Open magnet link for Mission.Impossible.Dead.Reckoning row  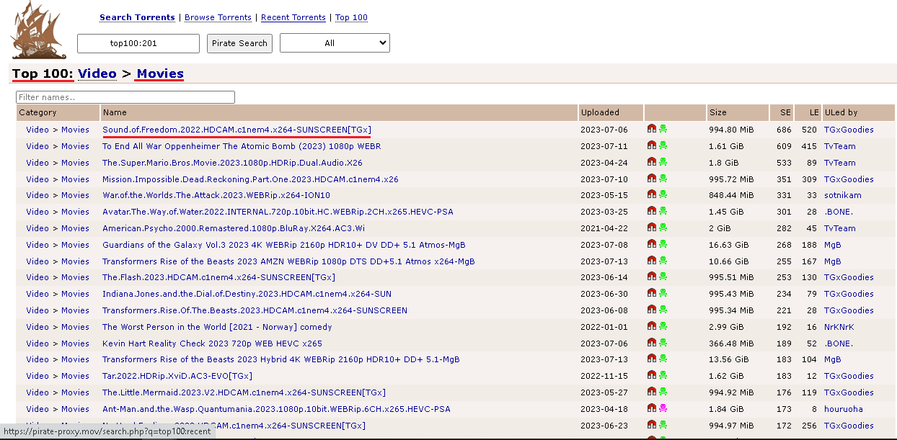tap(652, 179)
